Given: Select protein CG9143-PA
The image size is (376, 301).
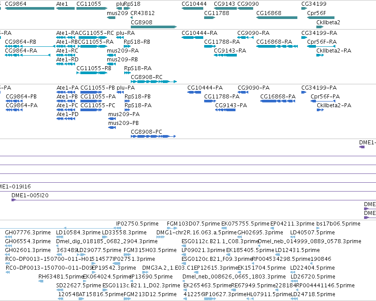Looking at the screenshot, I should (x=225, y=110).
